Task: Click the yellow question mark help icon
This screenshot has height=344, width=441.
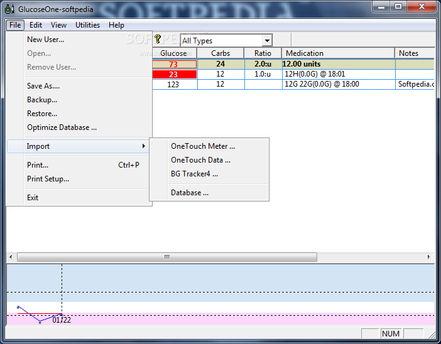Action: click(158, 40)
